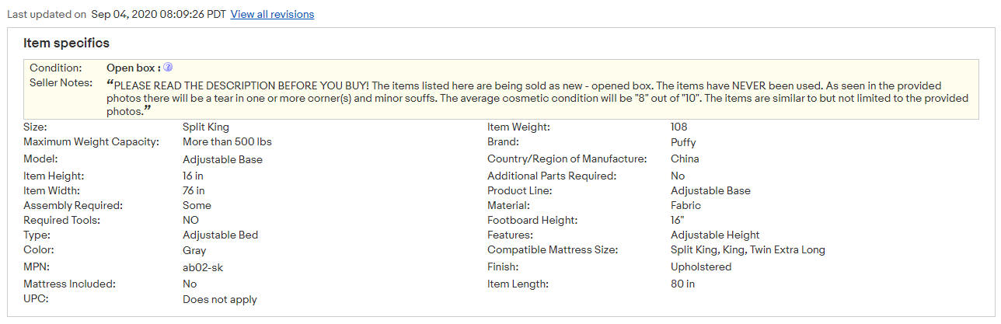The width and height of the screenshot is (1001, 324).
Task: Click the Gray color value
Action: (x=194, y=251)
